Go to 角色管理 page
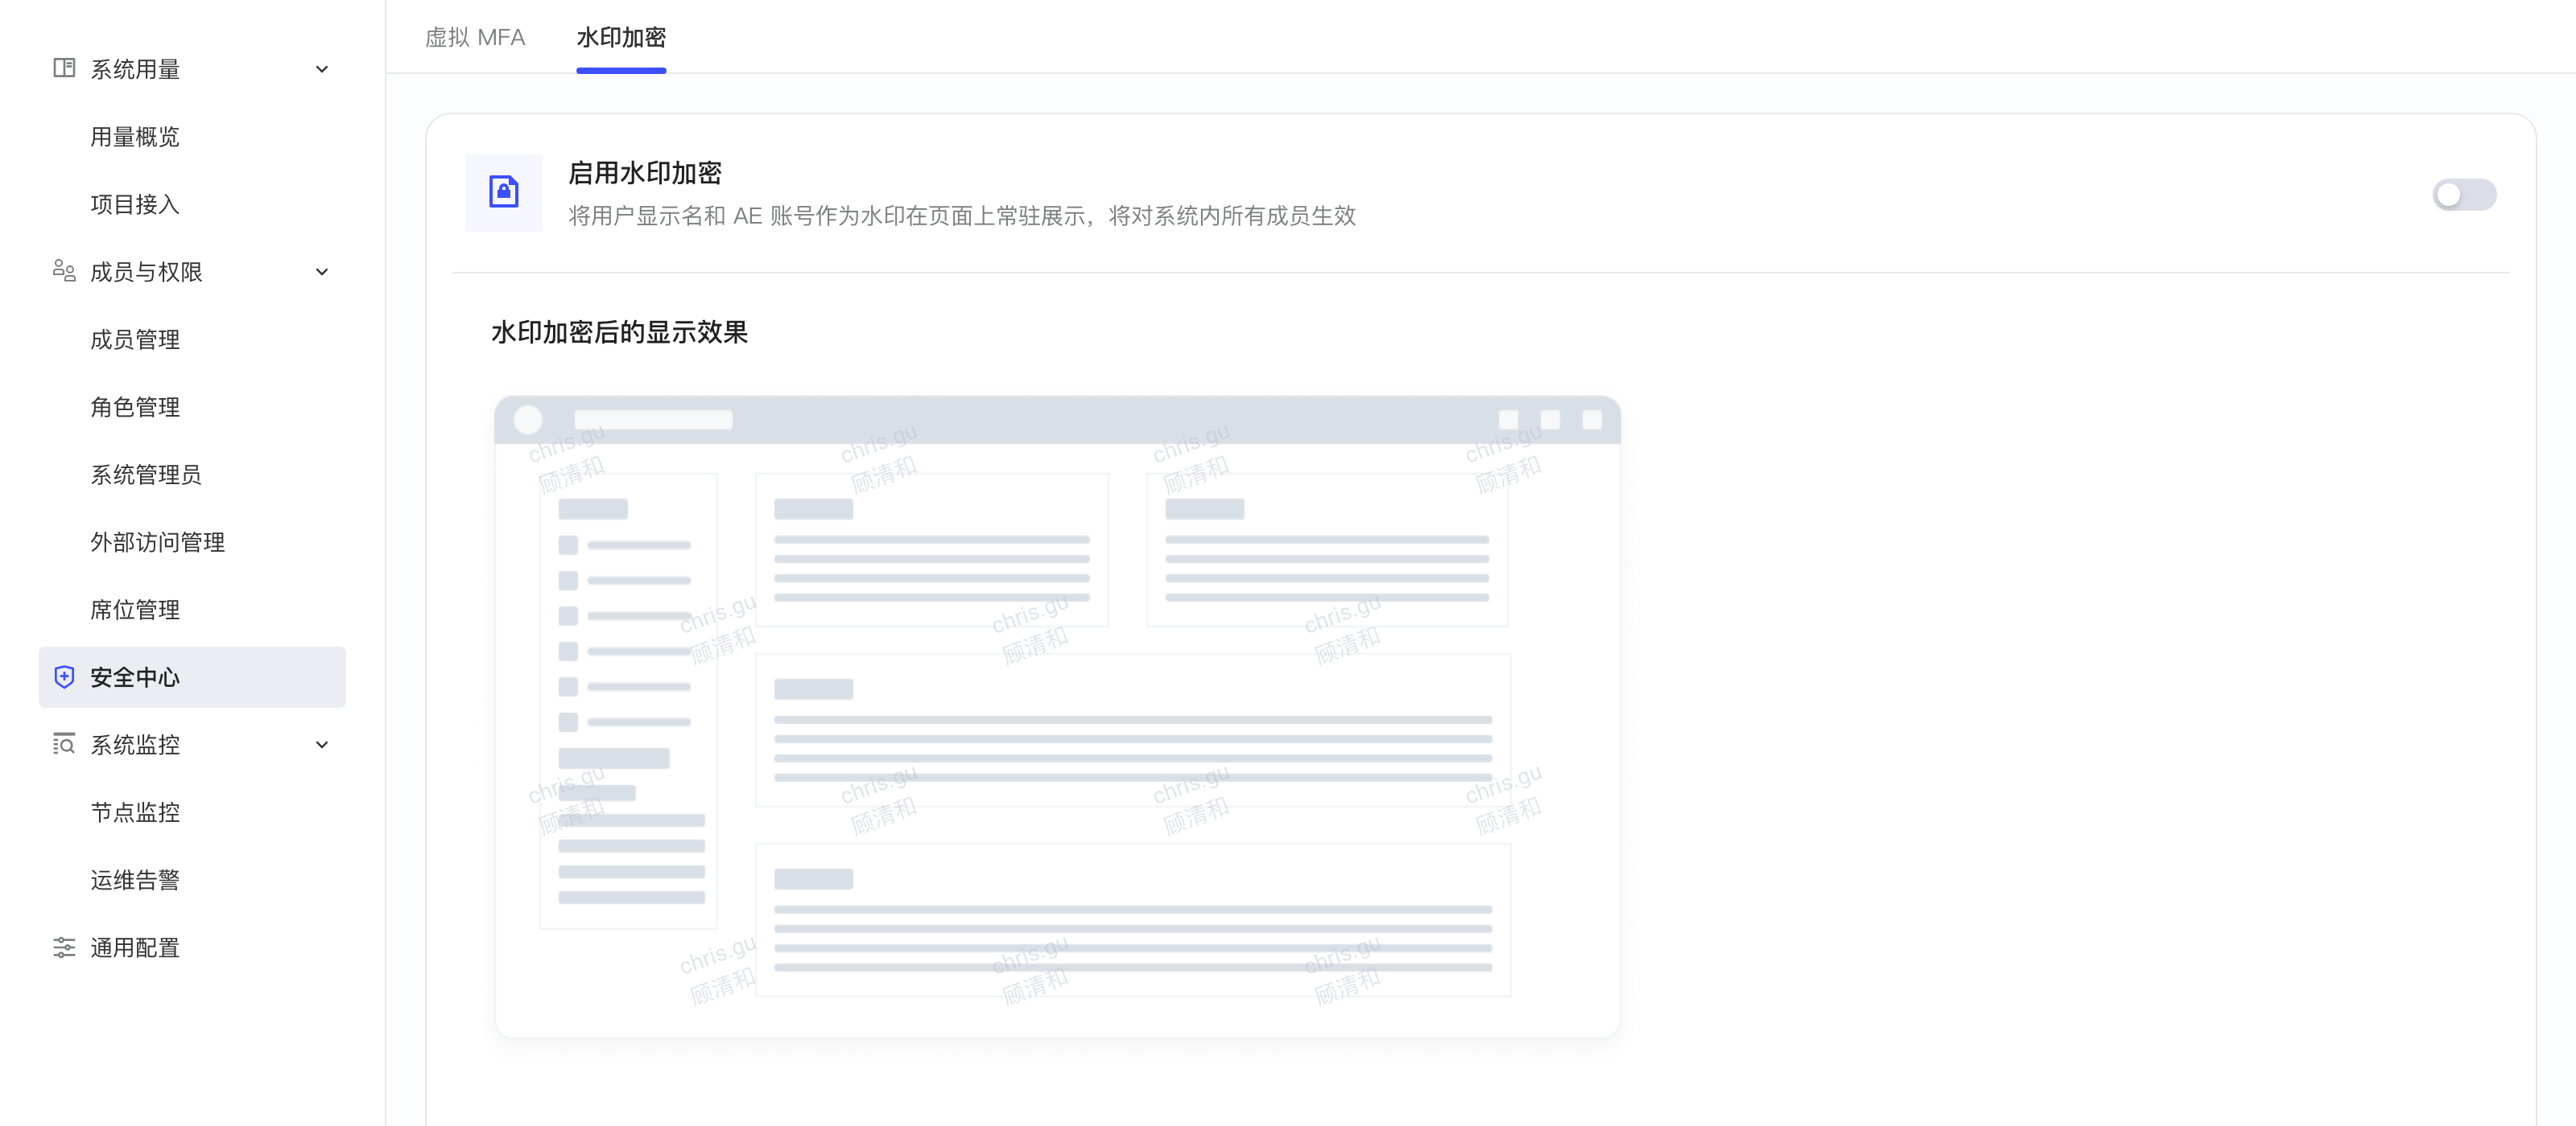The image size is (2576, 1126). tap(135, 407)
